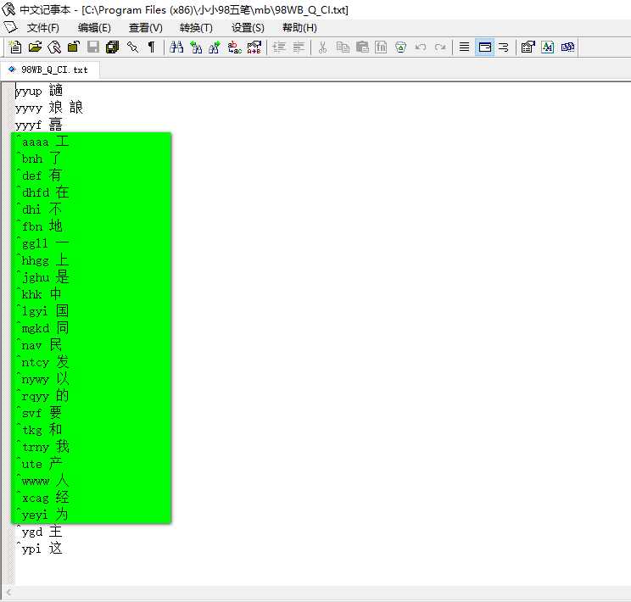
Task: Click the line 'yyup 謫'
Action: [39, 91]
